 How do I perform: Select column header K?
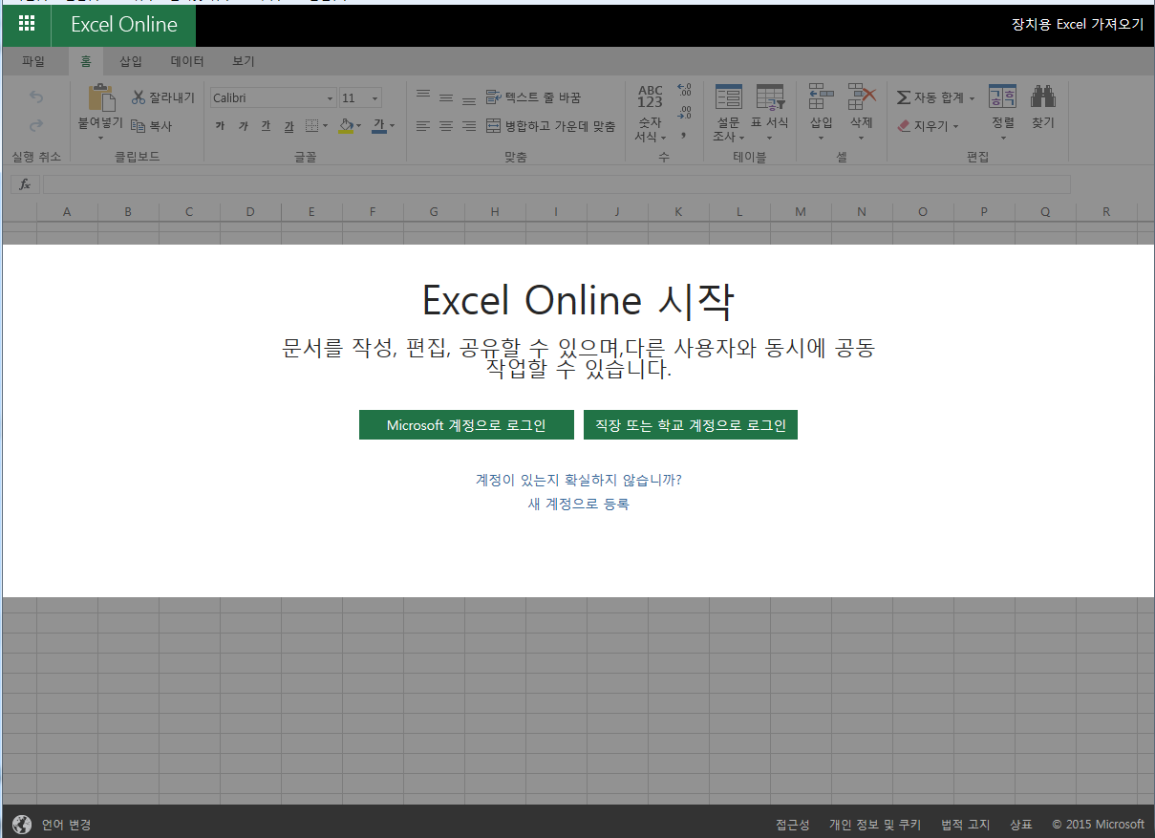[x=678, y=212]
